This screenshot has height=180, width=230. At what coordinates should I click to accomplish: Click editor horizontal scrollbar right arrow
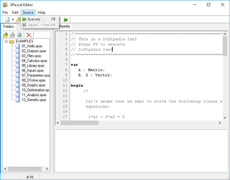220,123
